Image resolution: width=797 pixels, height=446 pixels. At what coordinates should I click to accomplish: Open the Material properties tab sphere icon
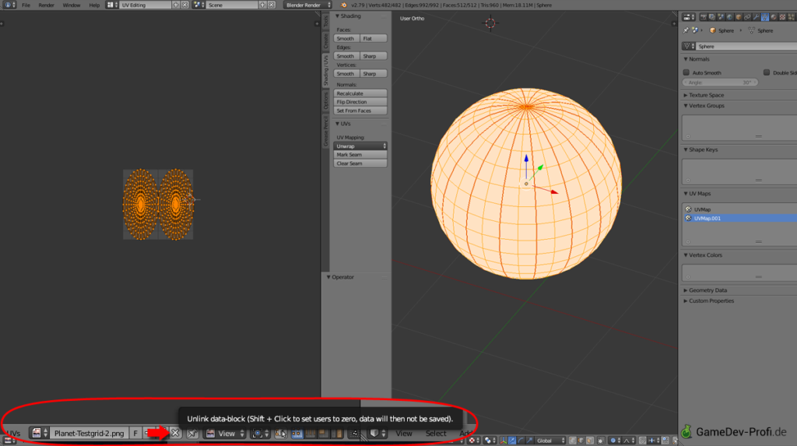(x=774, y=17)
